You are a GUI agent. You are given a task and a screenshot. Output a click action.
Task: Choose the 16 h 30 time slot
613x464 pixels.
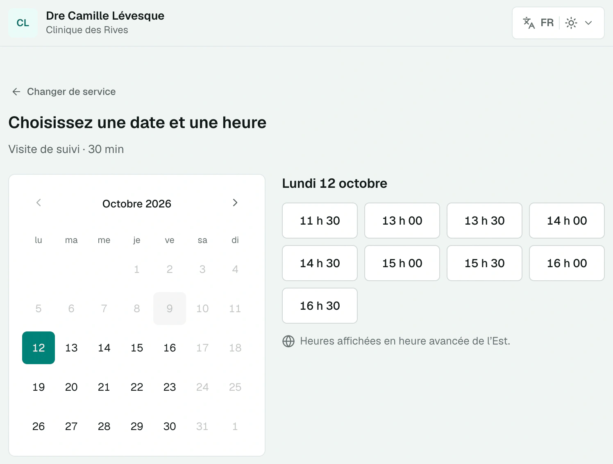point(320,306)
